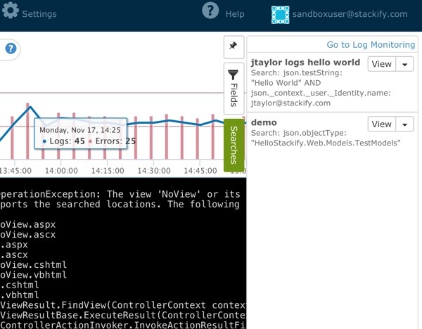Image resolution: width=422 pixels, height=329 pixels.
Task: Click the Logs: 45 tooltip value
Action: [67, 141]
